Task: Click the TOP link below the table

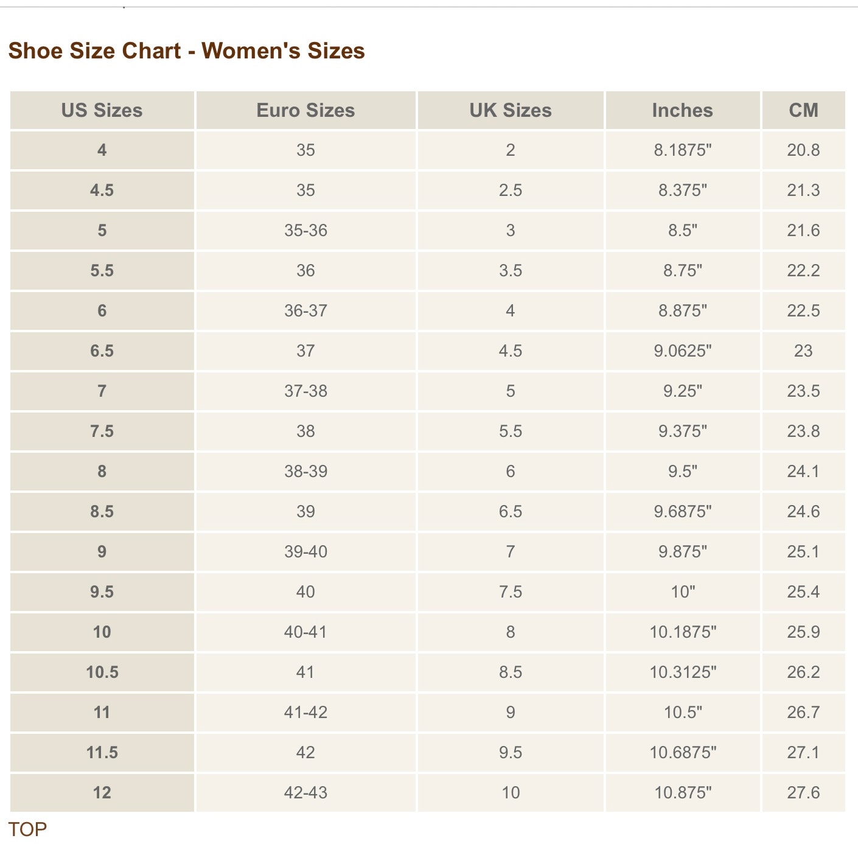Action: coord(27,829)
